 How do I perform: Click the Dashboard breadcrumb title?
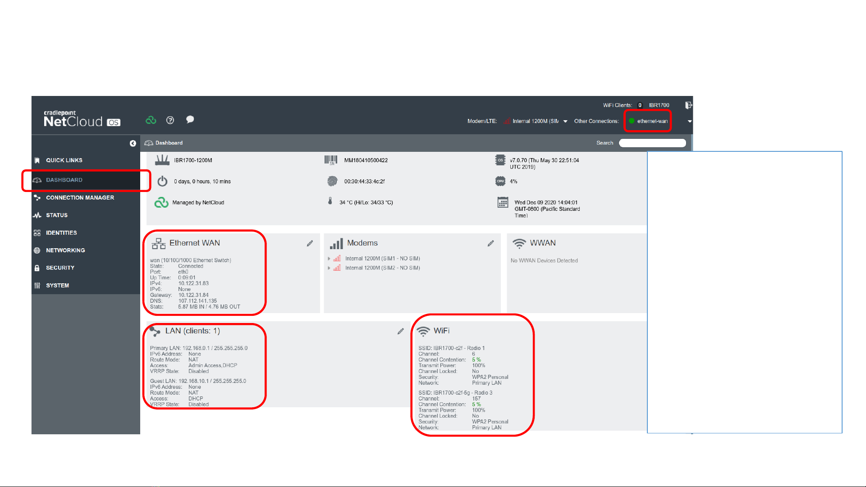(169, 143)
